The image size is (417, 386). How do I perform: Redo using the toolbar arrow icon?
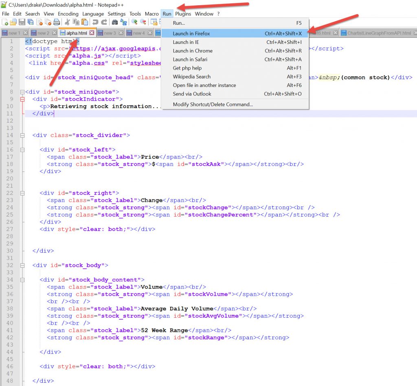coord(104,22)
